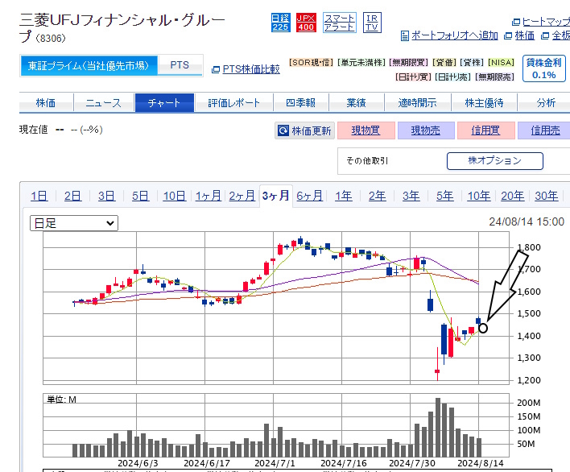Click the [日計り買] label
The width and height of the screenshot is (570, 472).
[x=413, y=77]
